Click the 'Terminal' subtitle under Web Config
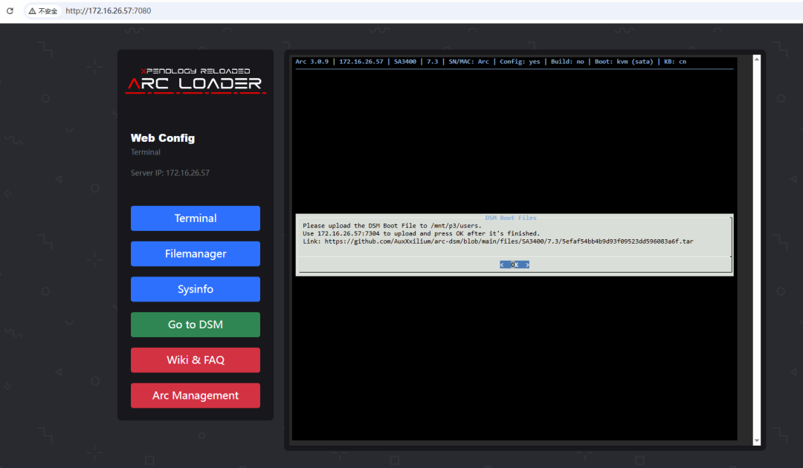The image size is (803, 468). [x=146, y=152]
